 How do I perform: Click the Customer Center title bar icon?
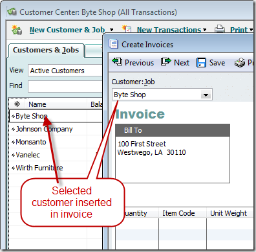coord(12,12)
